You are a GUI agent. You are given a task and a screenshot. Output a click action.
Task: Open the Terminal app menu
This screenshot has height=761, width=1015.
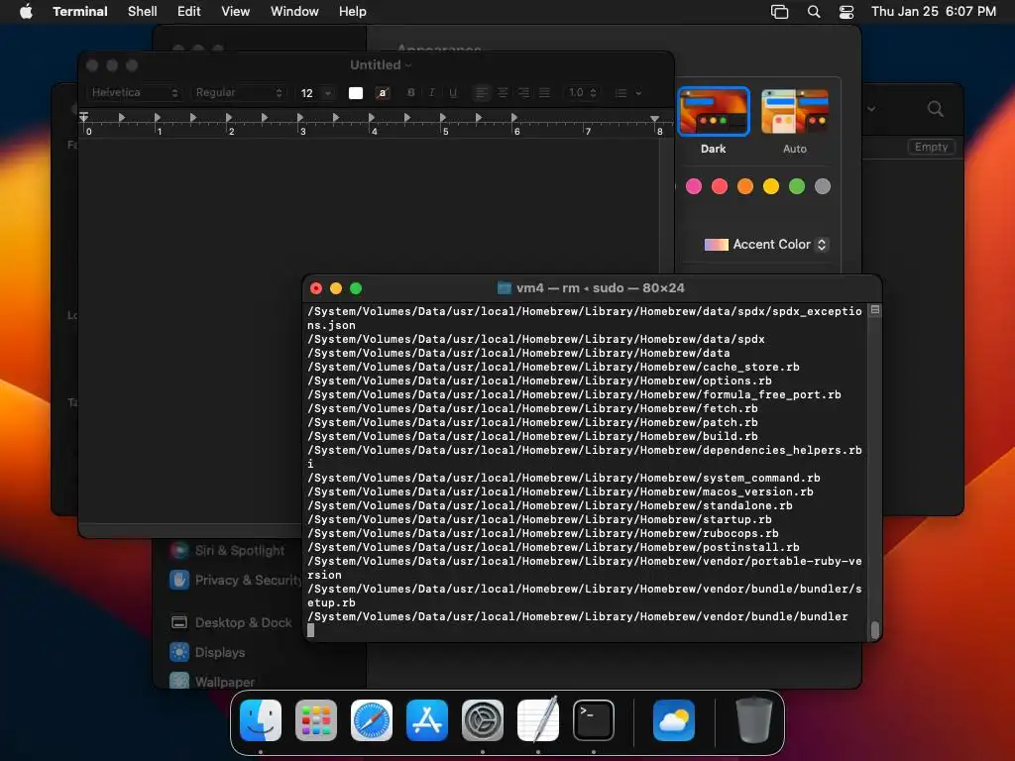[79, 11]
